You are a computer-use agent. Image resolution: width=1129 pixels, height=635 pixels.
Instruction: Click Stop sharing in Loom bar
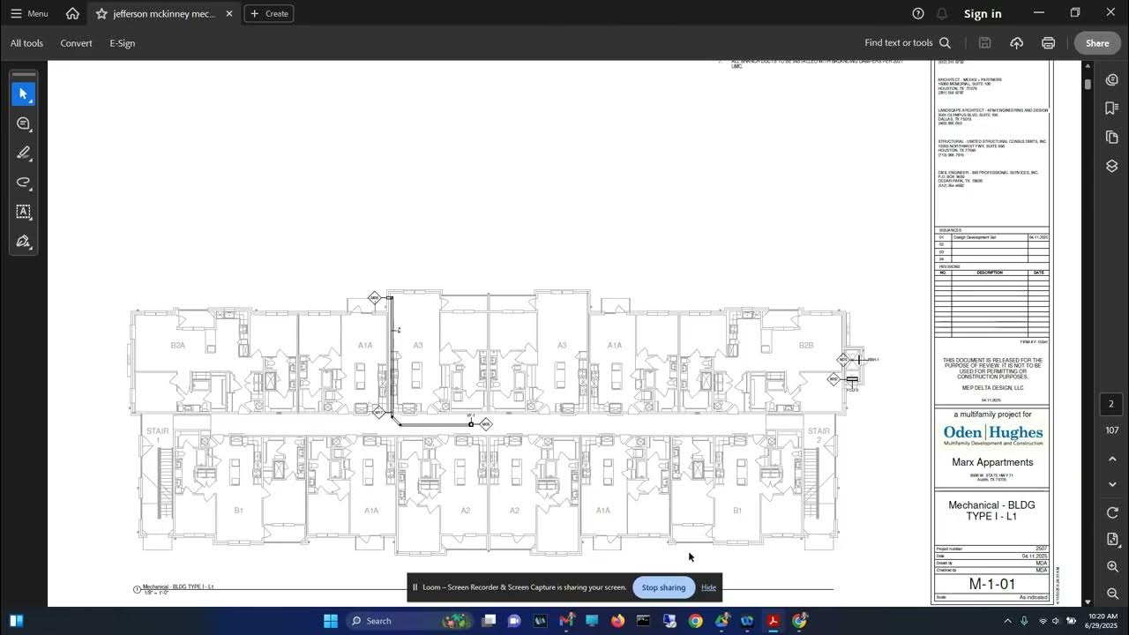coord(663,587)
